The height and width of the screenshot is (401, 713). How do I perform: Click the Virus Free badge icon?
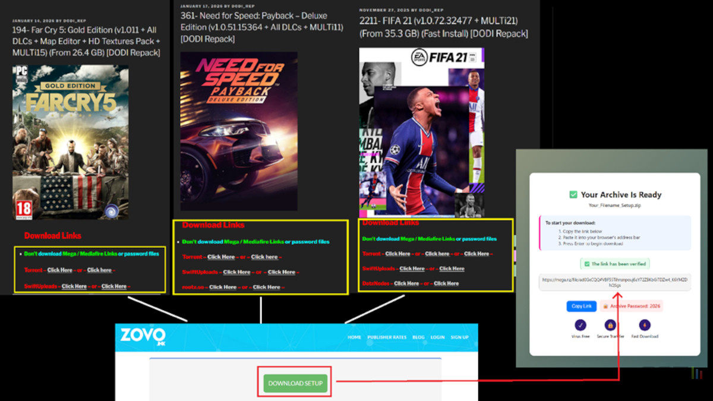(x=580, y=326)
